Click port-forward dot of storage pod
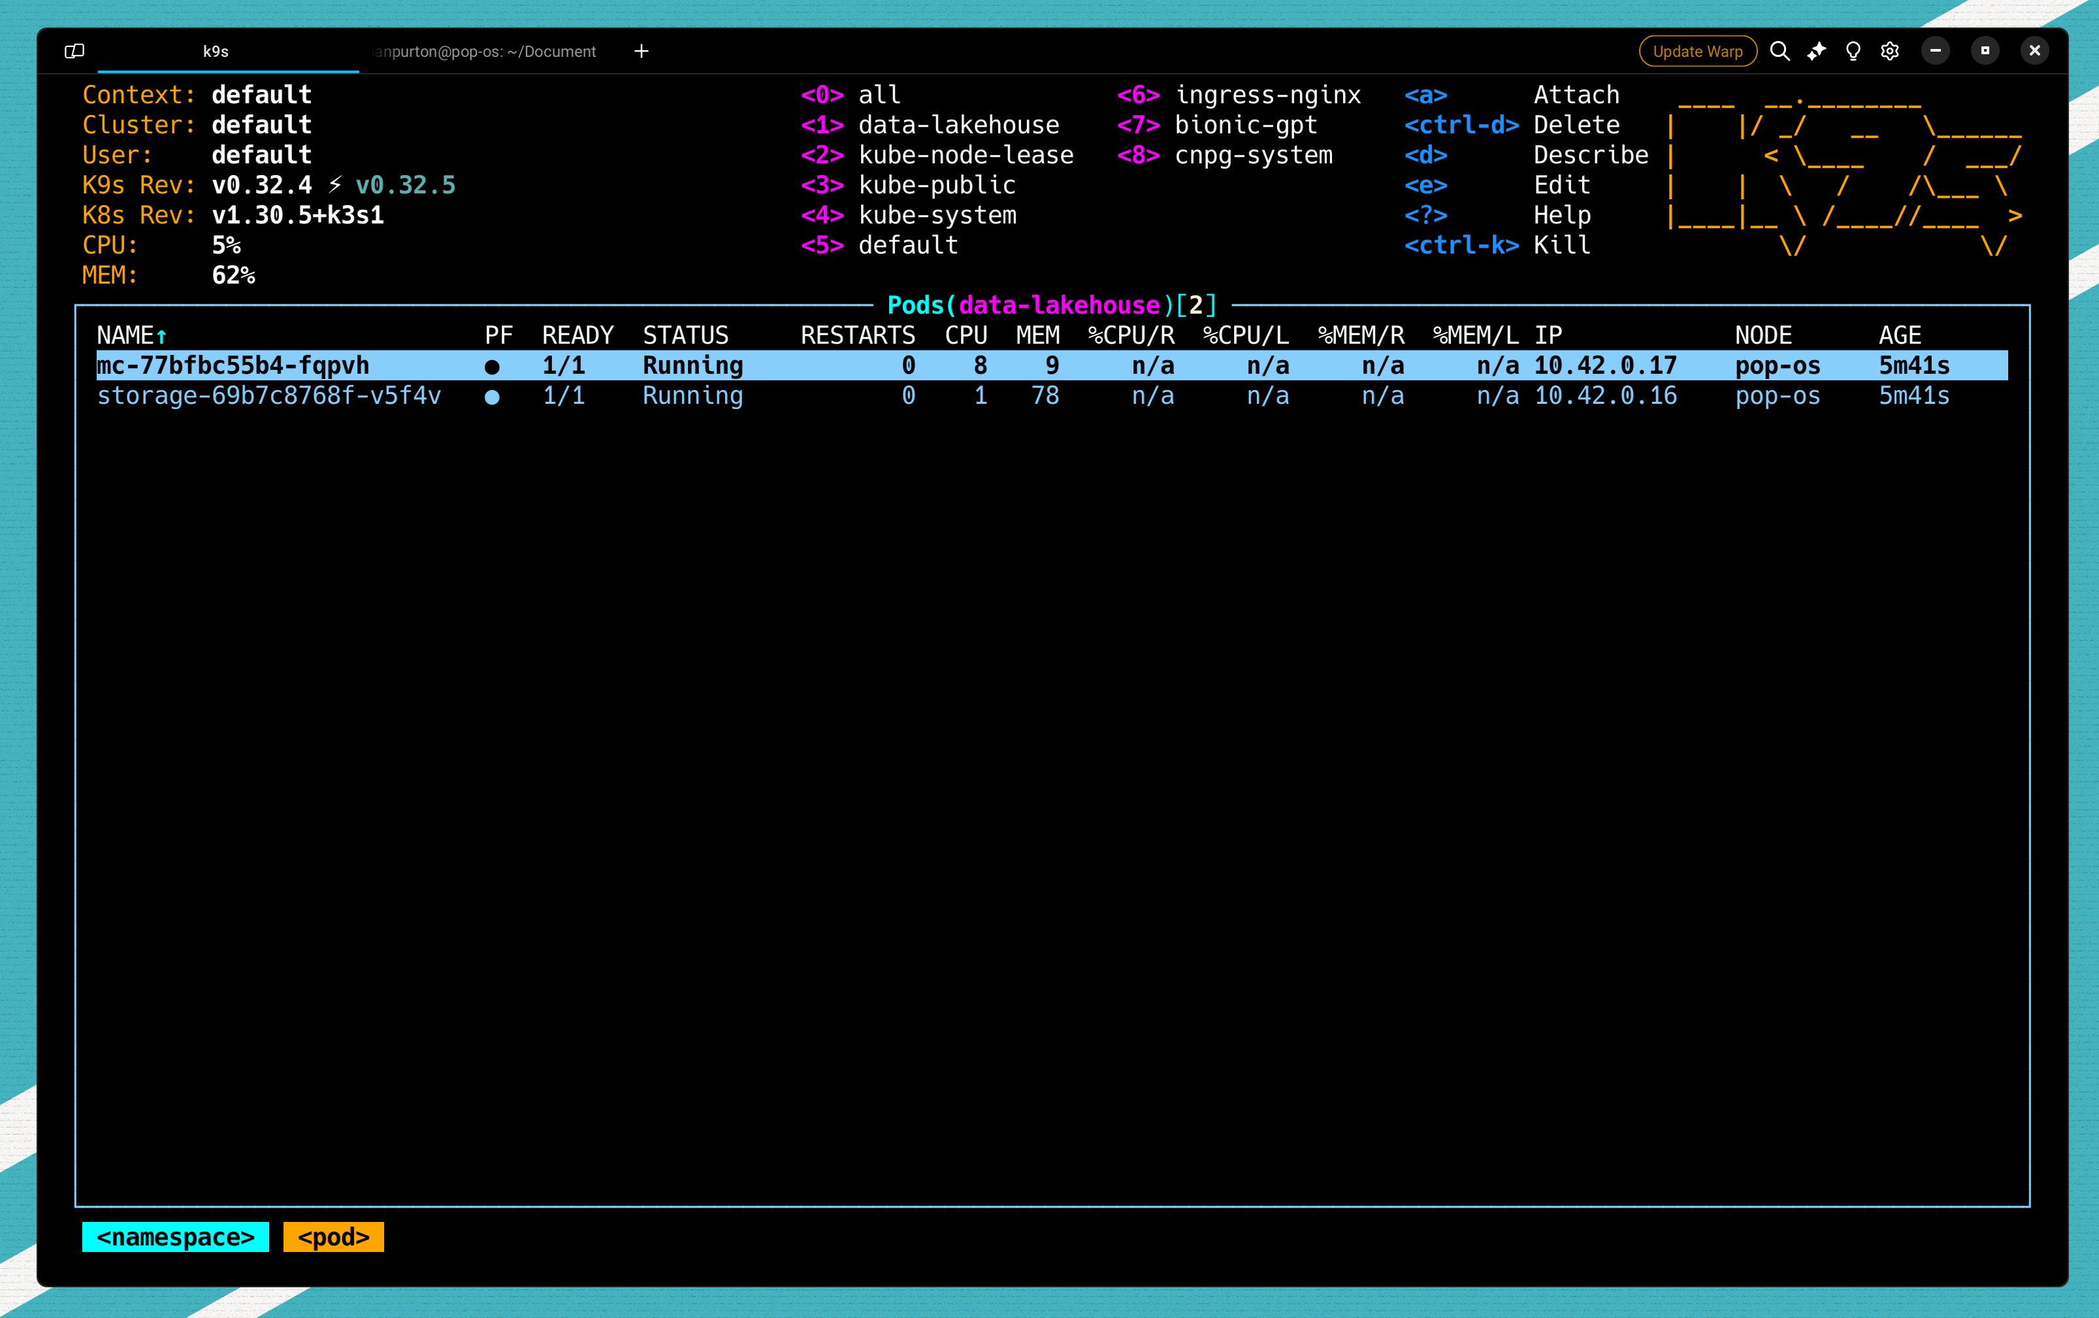The height and width of the screenshot is (1318, 2099). (493, 397)
